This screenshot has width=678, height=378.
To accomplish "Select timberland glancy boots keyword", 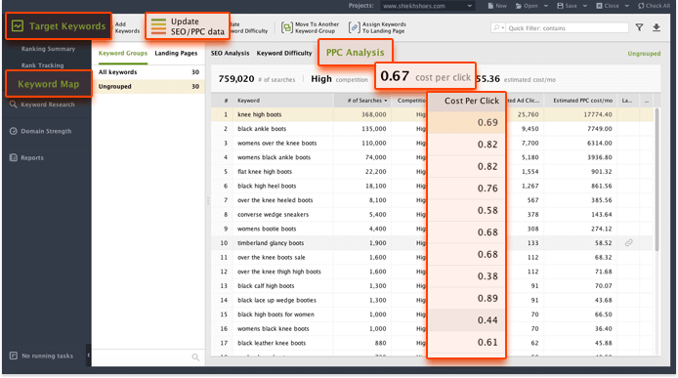I will click(x=271, y=243).
